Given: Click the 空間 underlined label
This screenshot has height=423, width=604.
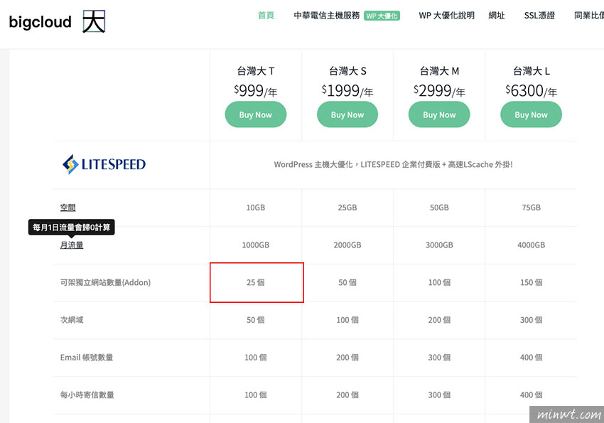Looking at the screenshot, I should click(x=68, y=208).
